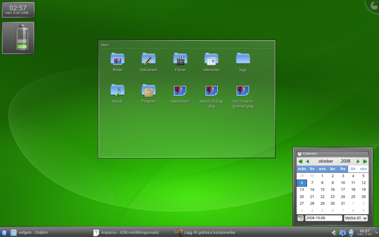
Task: Go to the next year in the calendar
Action: tap(365, 161)
